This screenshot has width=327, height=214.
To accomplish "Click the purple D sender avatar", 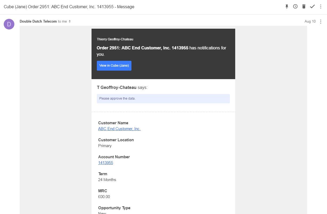I will coord(9,24).
